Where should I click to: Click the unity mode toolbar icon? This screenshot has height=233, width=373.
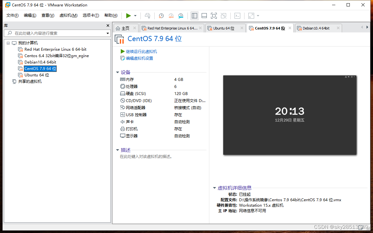[x=224, y=16]
